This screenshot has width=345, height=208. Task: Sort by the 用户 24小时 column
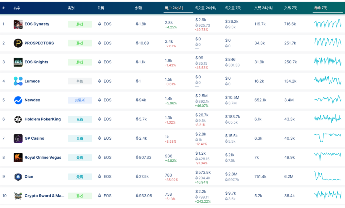pos(174,8)
